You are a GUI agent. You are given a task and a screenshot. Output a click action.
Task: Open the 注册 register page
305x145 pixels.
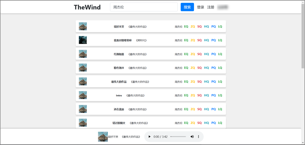point(211,7)
